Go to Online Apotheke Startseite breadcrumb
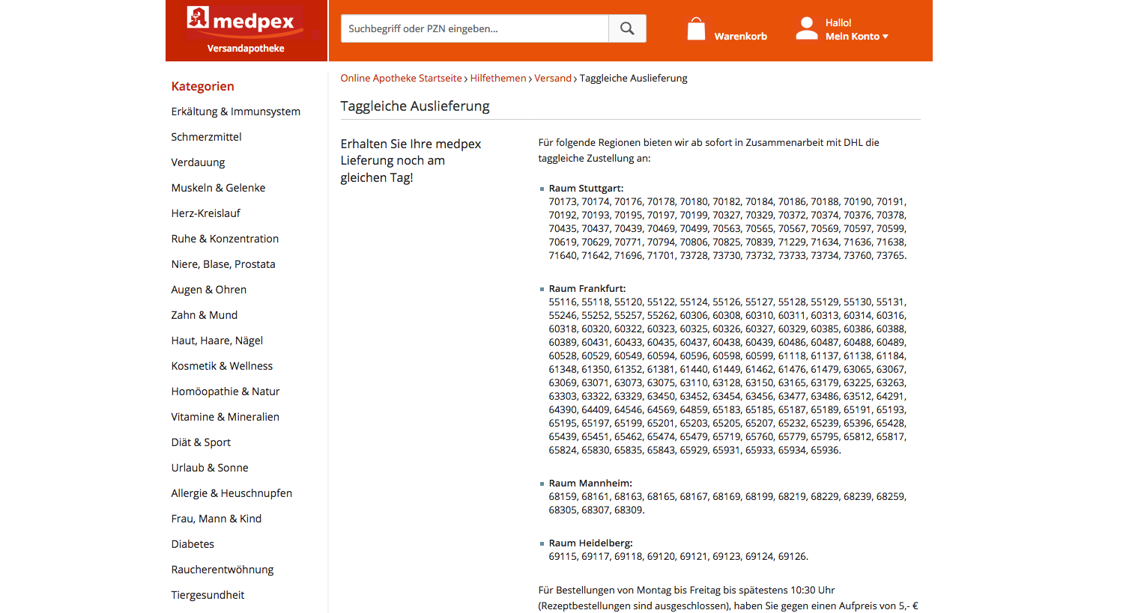The height and width of the screenshot is (613, 1132). tap(401, 78)
